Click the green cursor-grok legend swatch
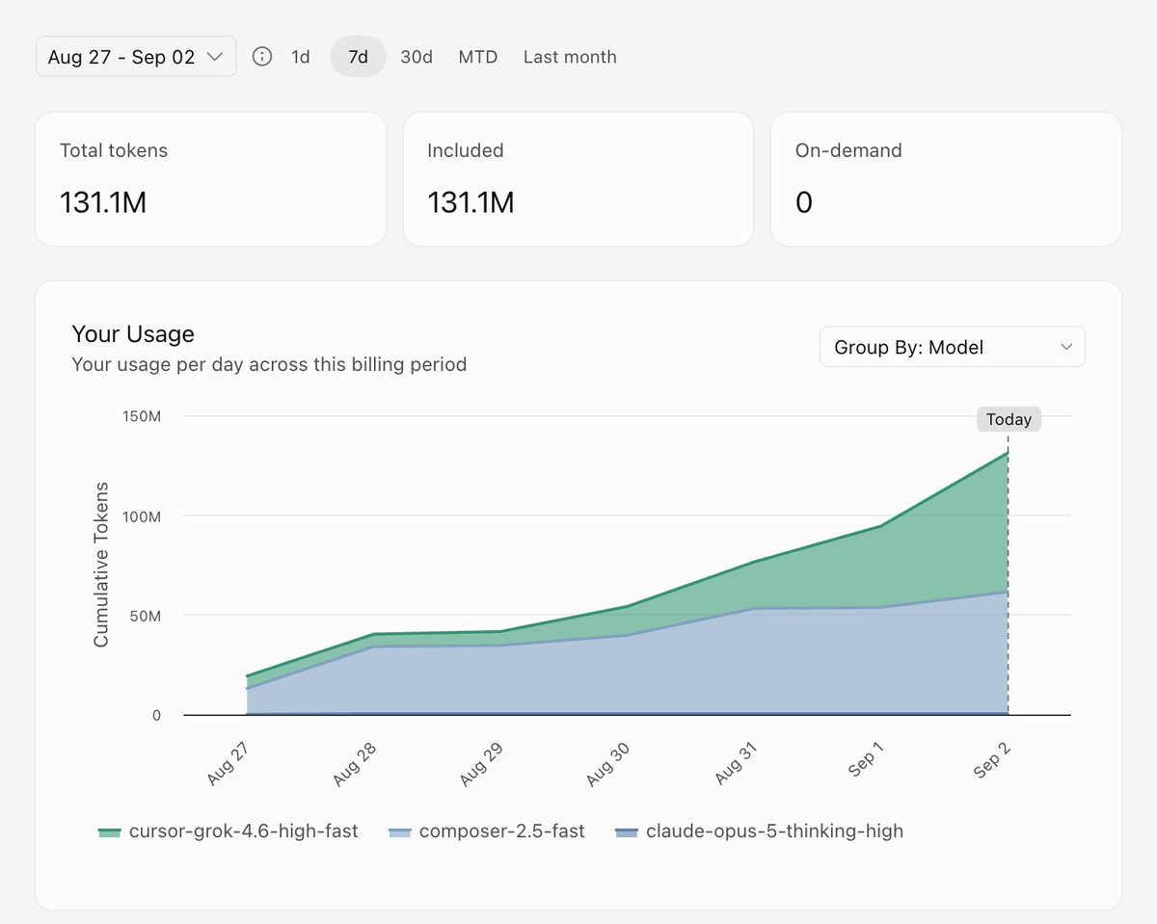1157x924 pixels. (109, 832)
